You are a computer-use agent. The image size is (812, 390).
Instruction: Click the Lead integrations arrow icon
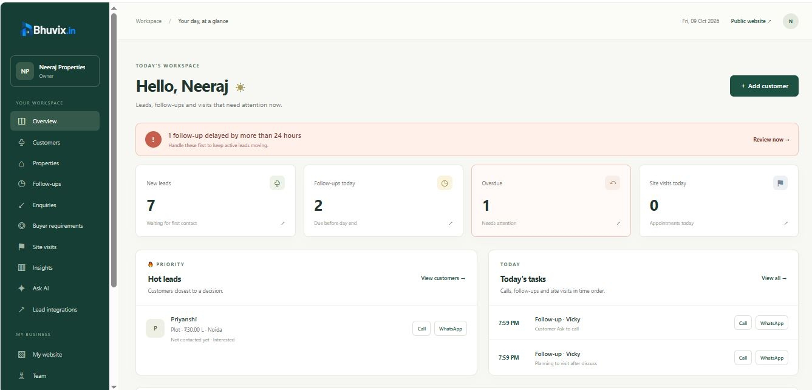click(22, 310)
